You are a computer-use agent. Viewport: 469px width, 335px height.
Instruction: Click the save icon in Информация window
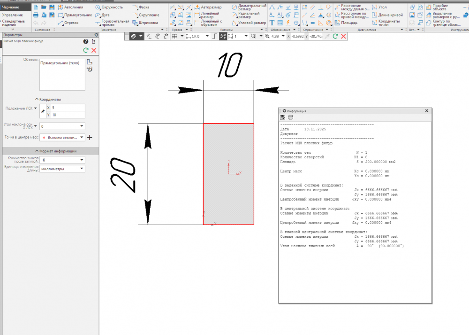(283, 117)
